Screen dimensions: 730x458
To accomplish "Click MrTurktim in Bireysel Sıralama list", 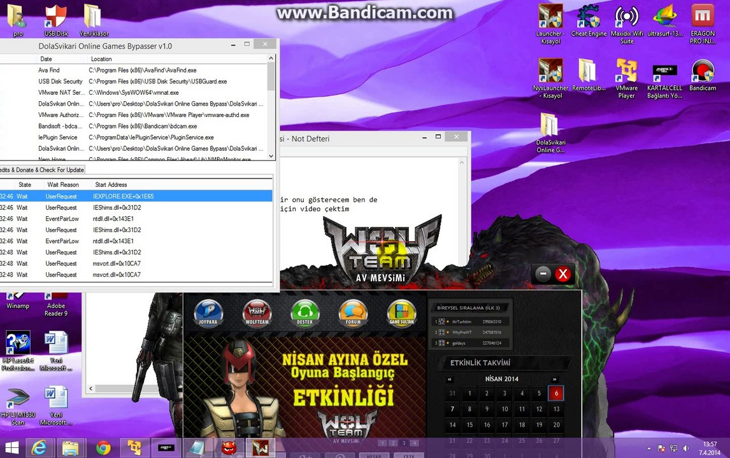I will click(x=461, y=321).
